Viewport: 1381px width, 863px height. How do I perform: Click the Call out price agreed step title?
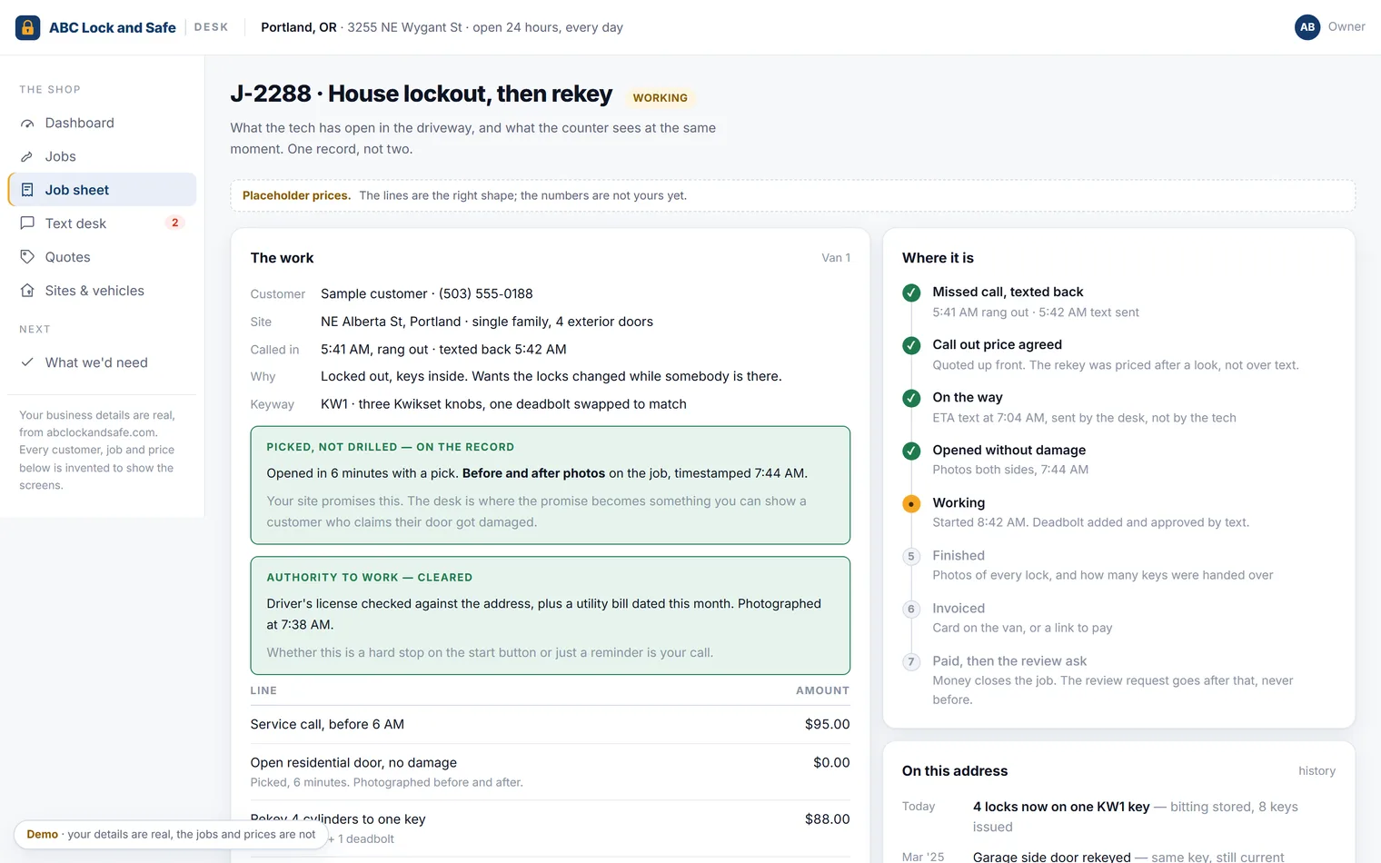tap(997, 344)
